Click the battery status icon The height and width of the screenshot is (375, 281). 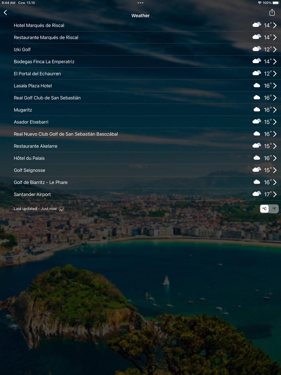click(276, 3)
